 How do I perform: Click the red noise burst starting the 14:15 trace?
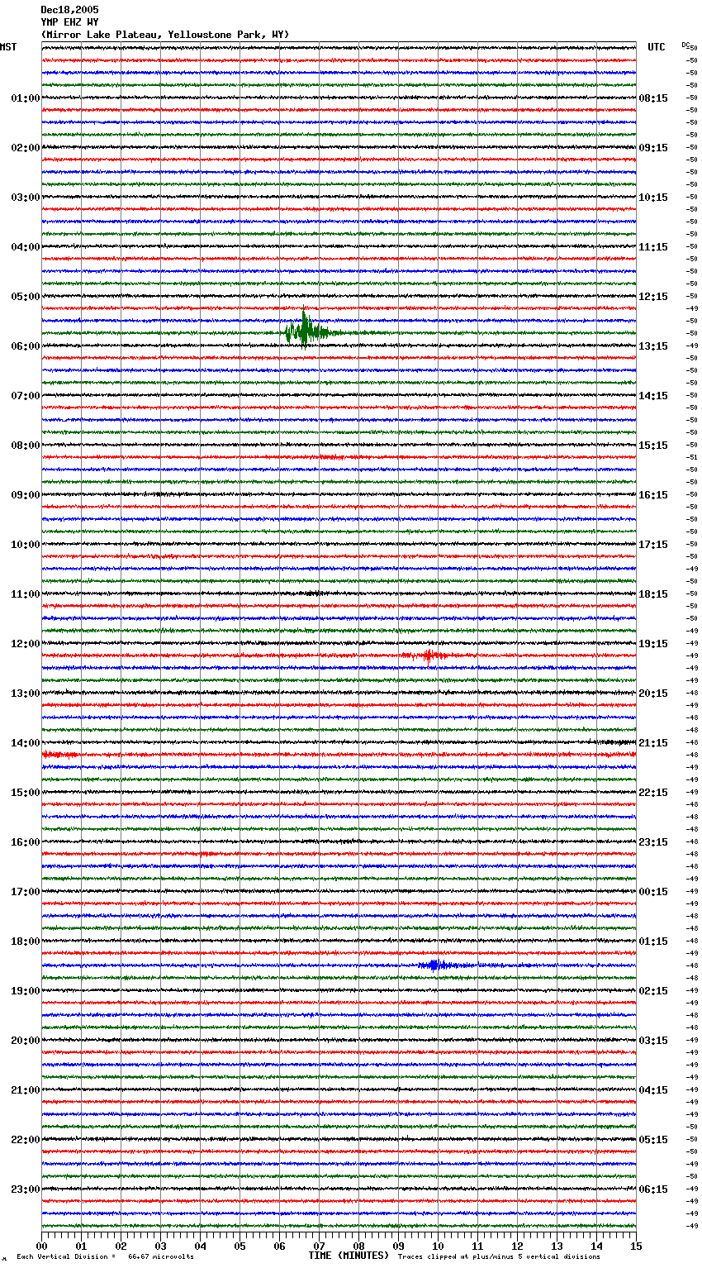[59, 755]
